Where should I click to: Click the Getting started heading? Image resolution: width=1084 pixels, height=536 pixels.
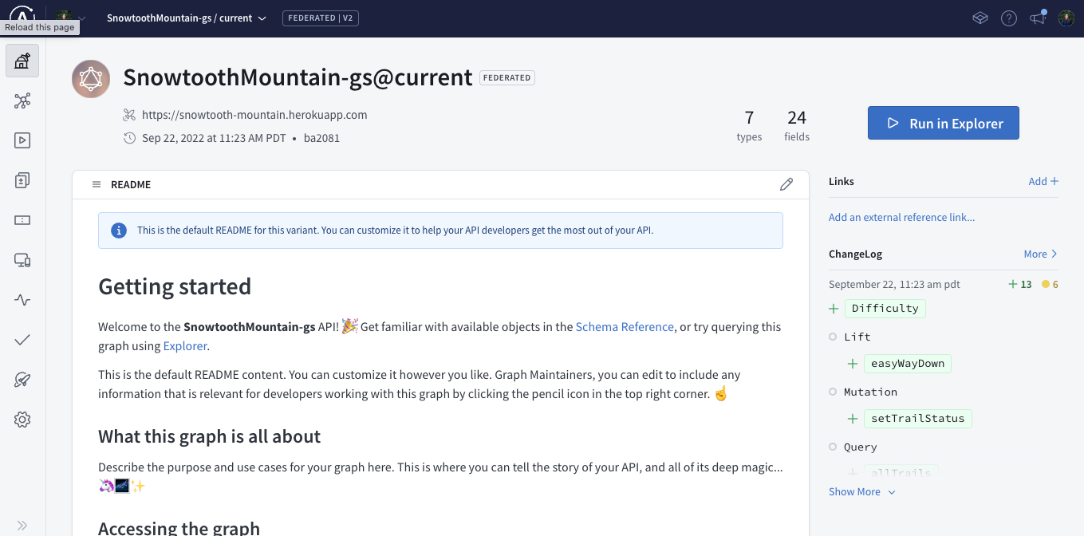click(x=175, y=286)
